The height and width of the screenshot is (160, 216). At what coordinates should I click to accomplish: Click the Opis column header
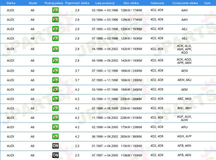[x=207, y=3]
